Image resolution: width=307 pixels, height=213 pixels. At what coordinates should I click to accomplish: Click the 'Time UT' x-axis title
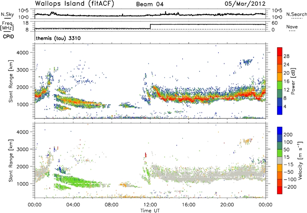click(x=150, y=211)
